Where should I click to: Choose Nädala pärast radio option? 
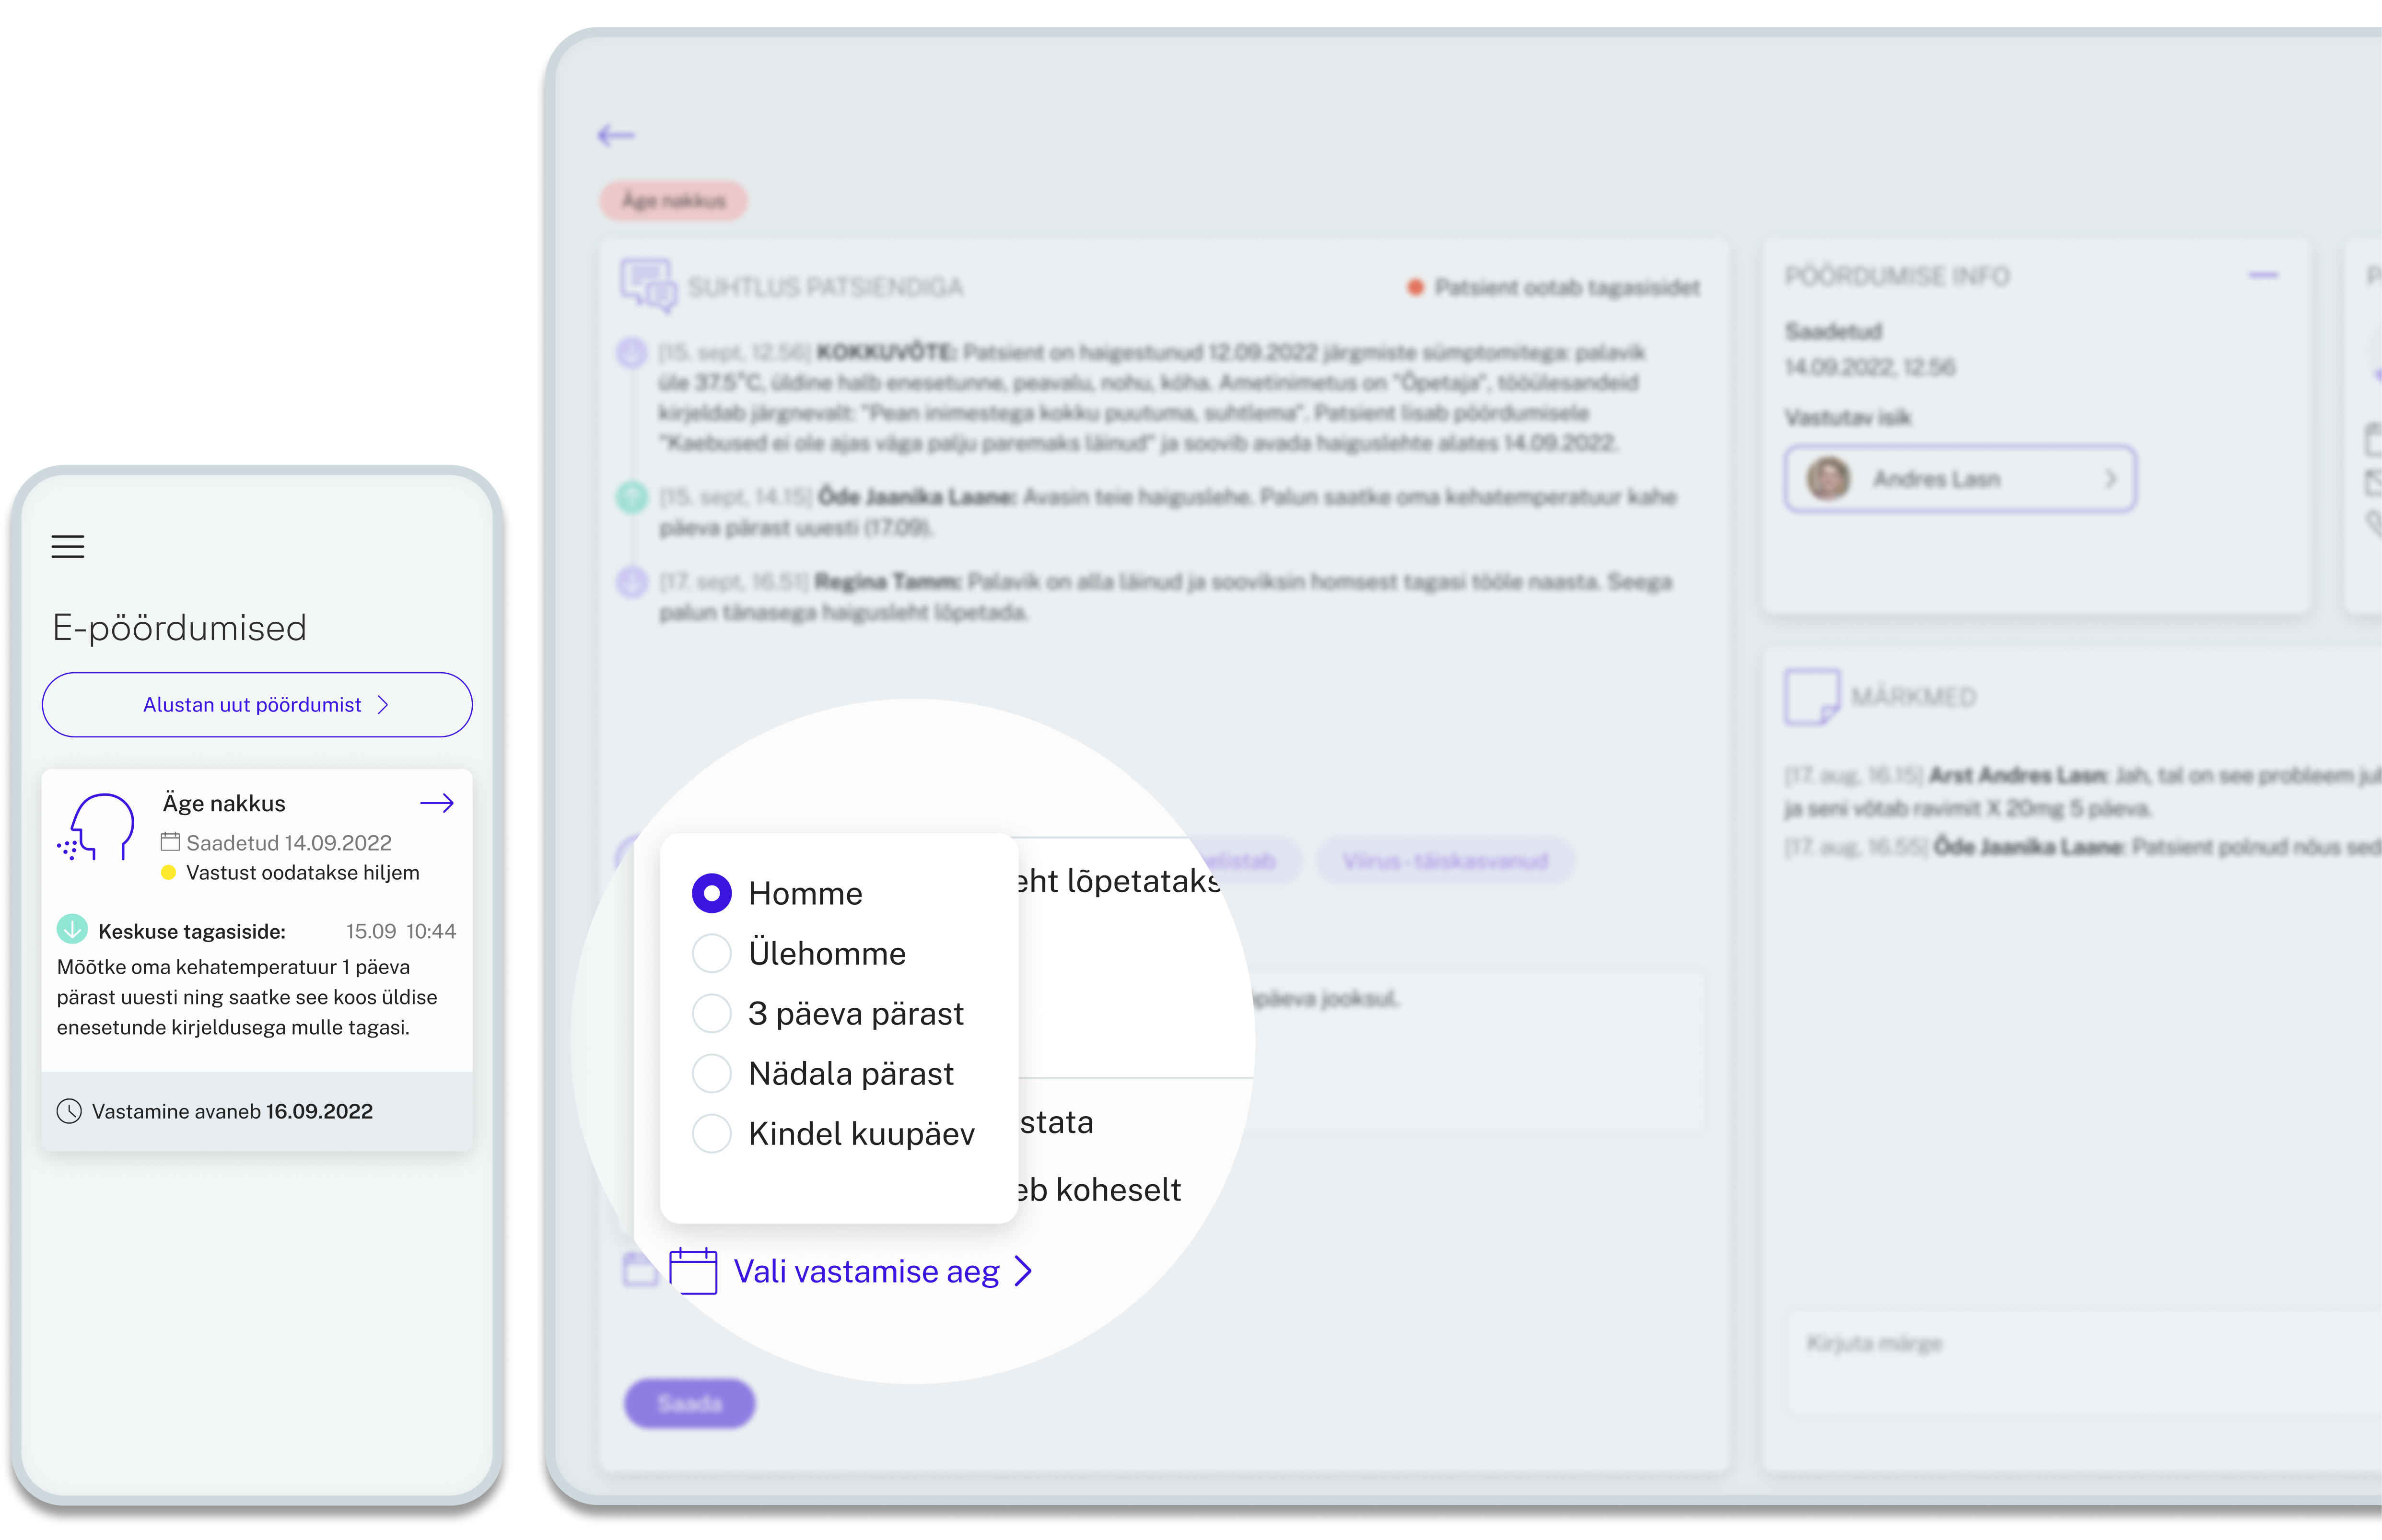coord(712,1073)
